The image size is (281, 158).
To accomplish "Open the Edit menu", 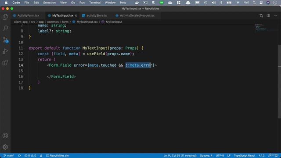I will 36,3.
